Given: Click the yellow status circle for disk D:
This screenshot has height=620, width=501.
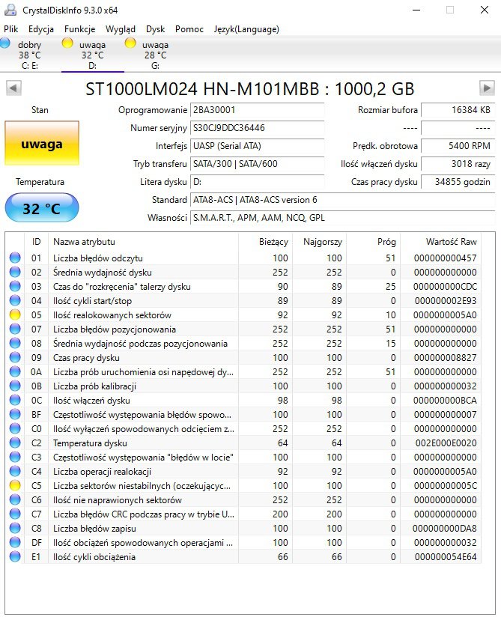Looking at the screenshot, I should [67, 43].
